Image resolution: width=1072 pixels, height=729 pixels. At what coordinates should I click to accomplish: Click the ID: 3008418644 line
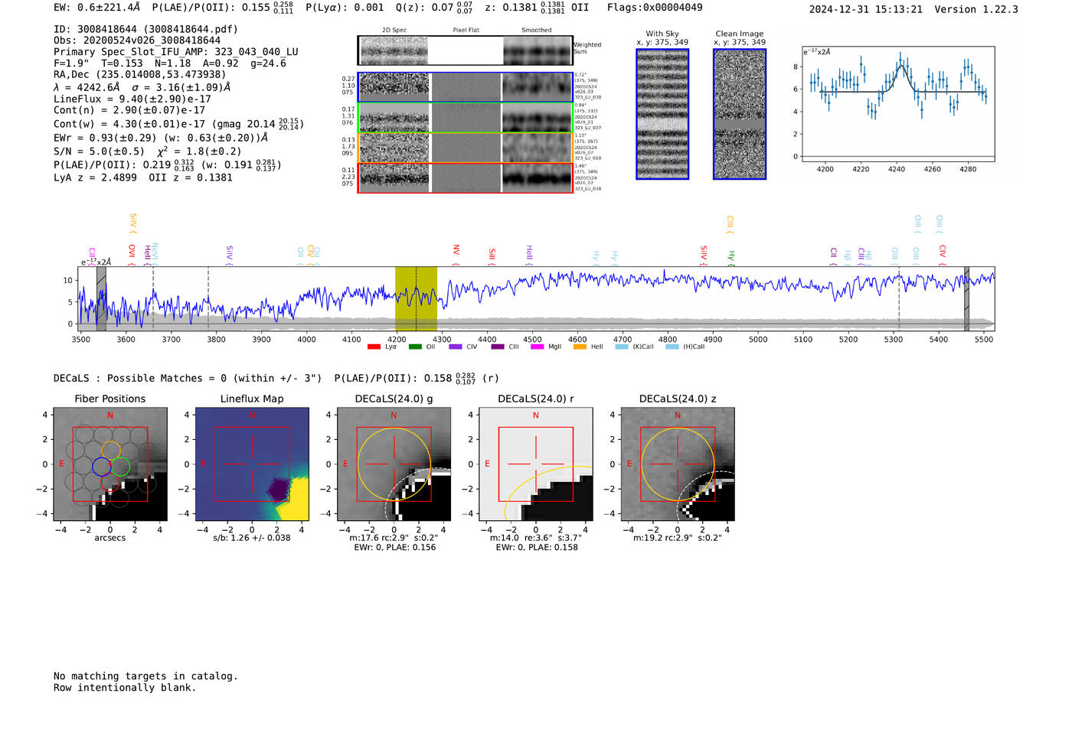pyautogui.click(x=145, y=29)
